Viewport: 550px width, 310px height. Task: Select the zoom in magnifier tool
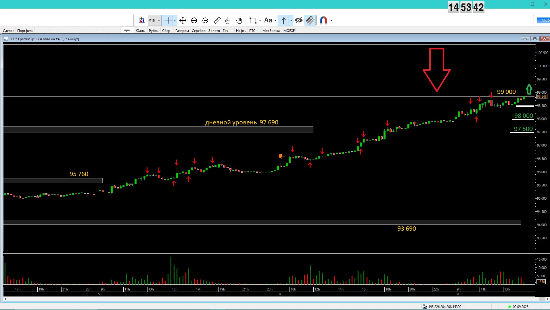point(194,20)
